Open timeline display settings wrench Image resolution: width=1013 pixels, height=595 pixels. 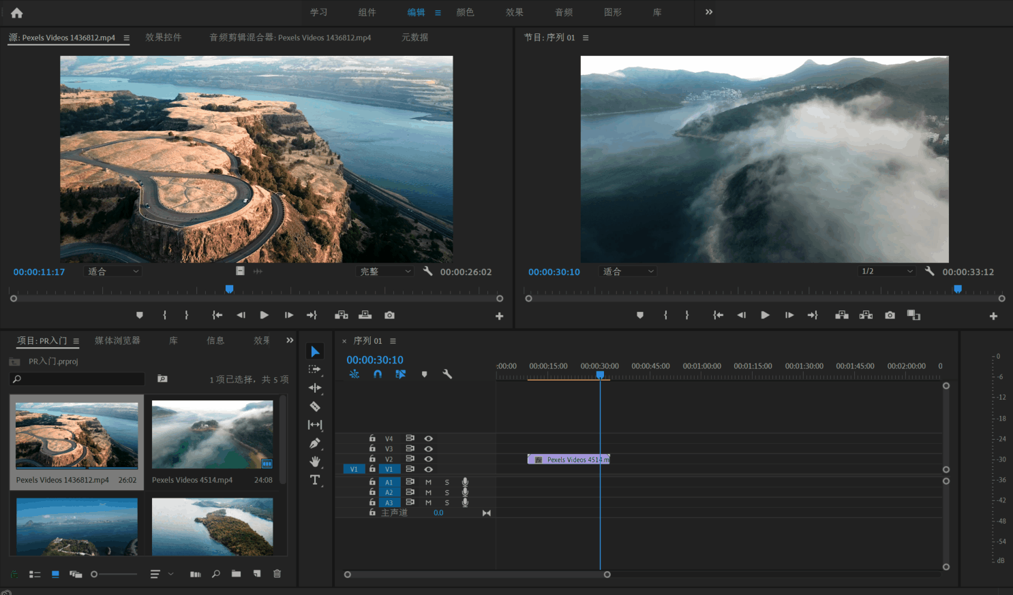[x=447, y=374]
